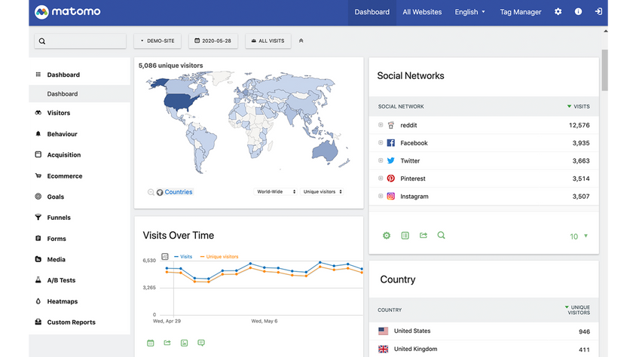Open Dashboard in top navigation

coord(372,12)
